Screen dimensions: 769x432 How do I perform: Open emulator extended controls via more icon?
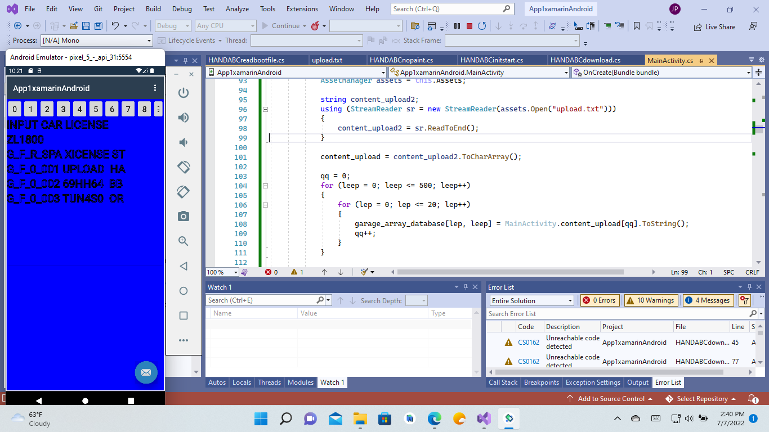(x=183, y=340)
